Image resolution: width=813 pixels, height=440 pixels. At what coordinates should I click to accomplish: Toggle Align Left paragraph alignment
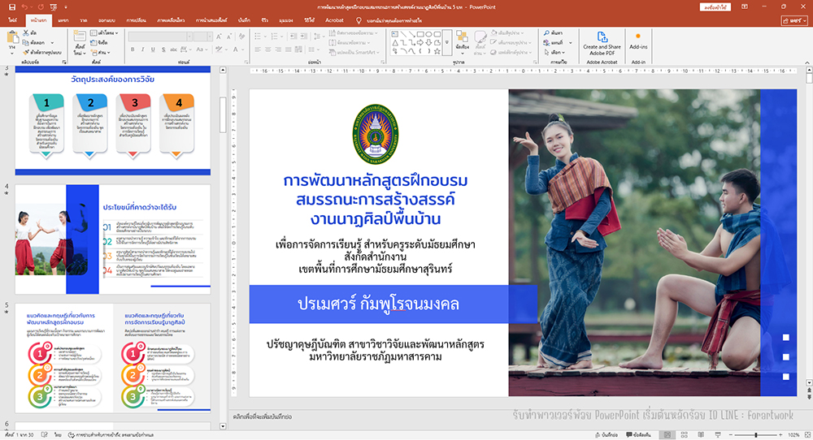coord(258,50)
